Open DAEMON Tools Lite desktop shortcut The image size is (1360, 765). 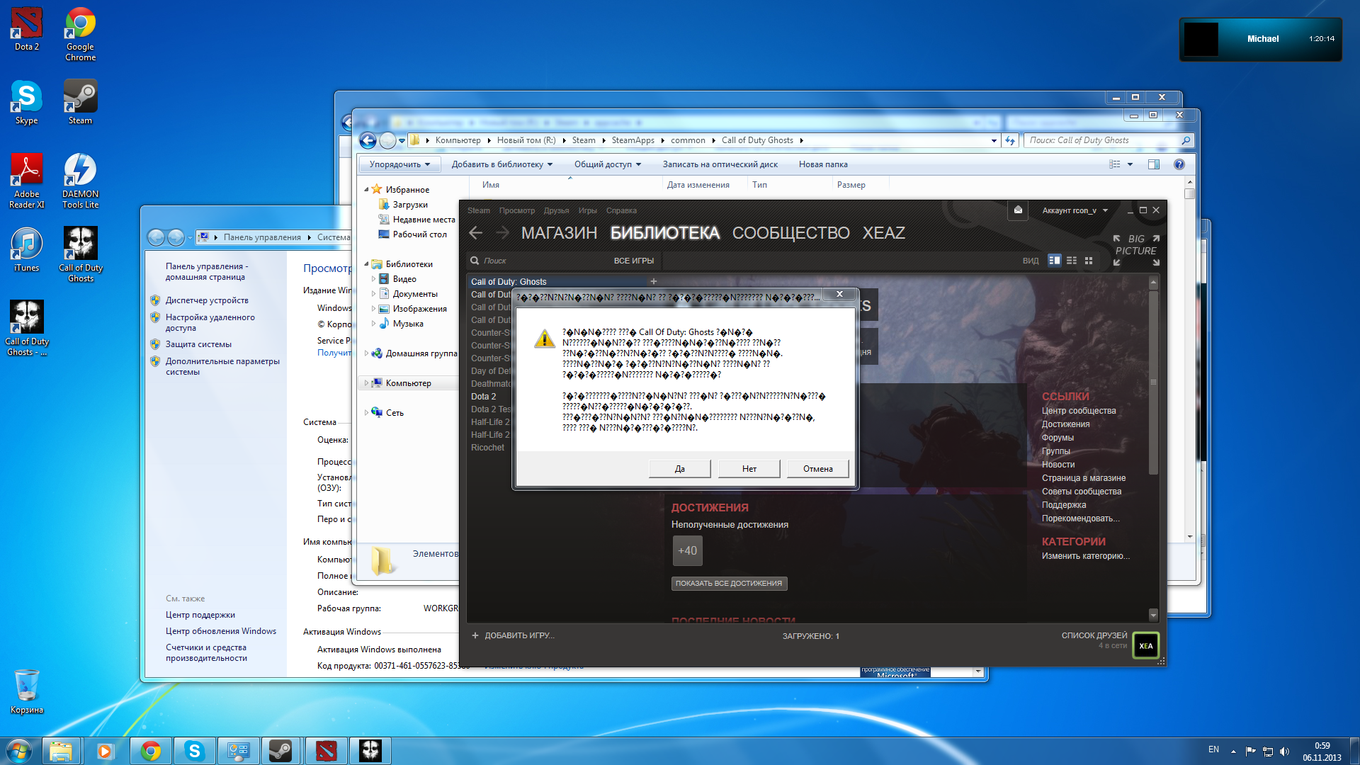click(80, 181)
